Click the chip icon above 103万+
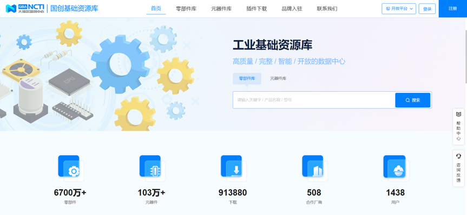The height and width of the screenshot is (215, 467). pos(153,169)
